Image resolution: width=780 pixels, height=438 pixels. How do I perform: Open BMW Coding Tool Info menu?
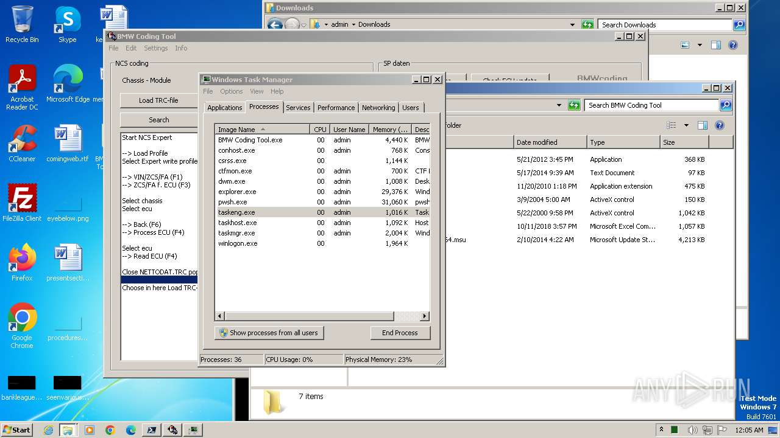click(x=181, y=48)
